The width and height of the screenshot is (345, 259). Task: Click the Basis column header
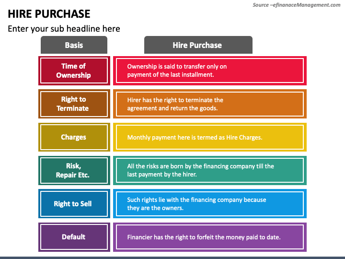tap(74, 45)
